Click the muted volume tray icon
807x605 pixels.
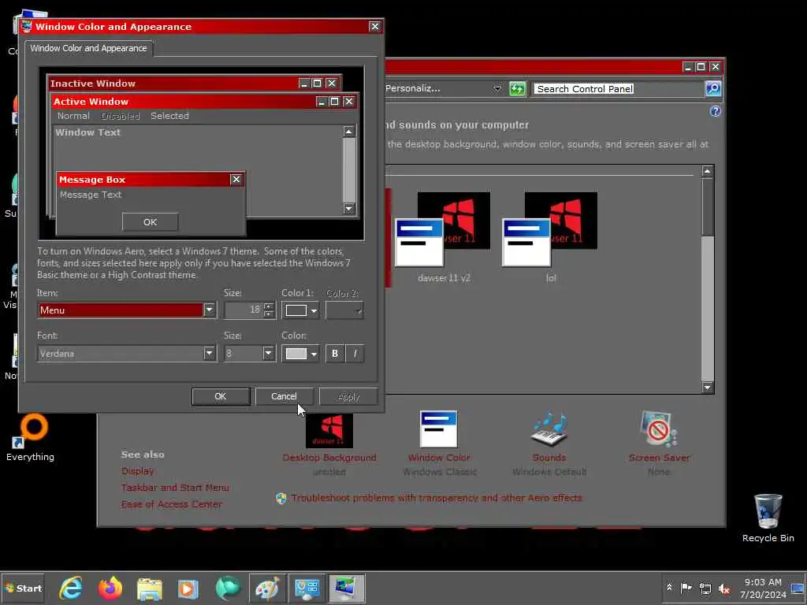click(724, 588)
